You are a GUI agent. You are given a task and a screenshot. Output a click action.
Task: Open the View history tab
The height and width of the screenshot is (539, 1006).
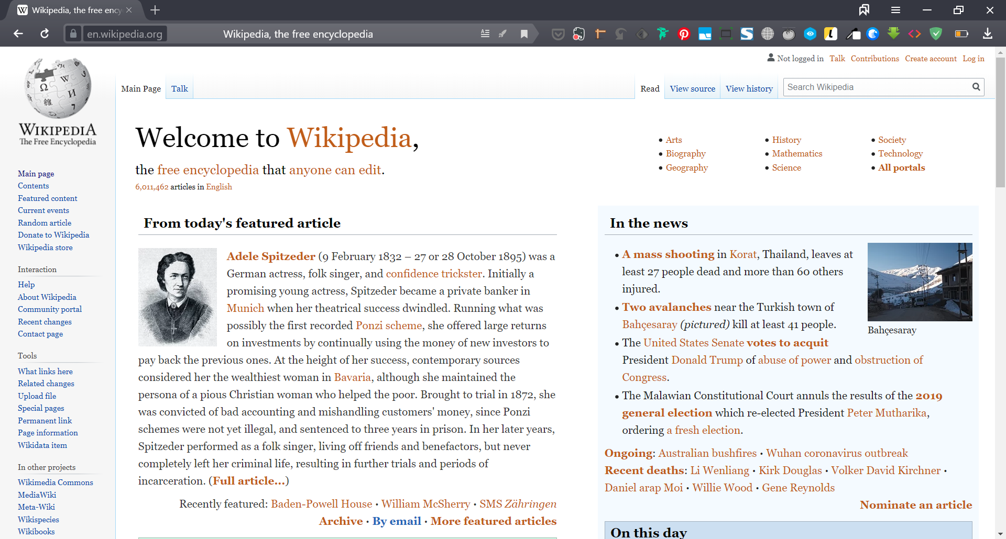point(749,88)
